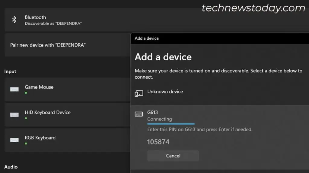The height and width of the screenshot is (173, 309).
Task: Click the green status dot under Game Mouse
Action: (26, 93)
